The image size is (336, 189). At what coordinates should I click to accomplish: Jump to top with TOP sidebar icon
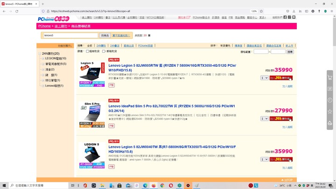tap(330, 123)
